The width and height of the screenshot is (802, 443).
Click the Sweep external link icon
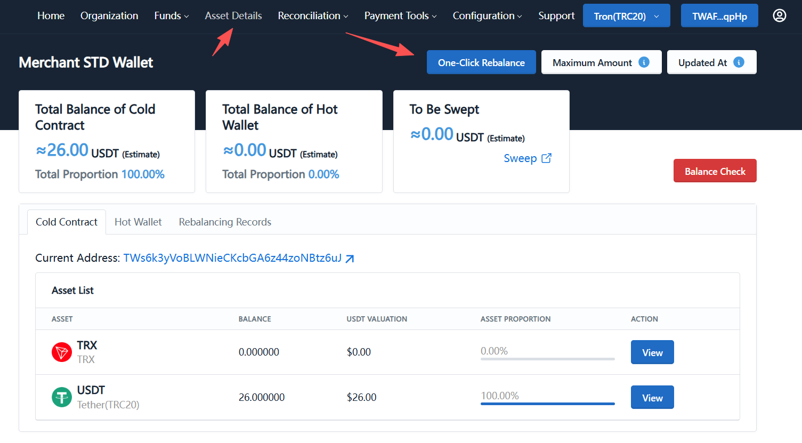pos(546,158)
